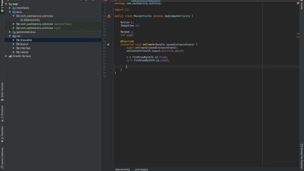Click the setContentView line in editor
Viewport: 304px width, 171px height.
tap(155, 51)
